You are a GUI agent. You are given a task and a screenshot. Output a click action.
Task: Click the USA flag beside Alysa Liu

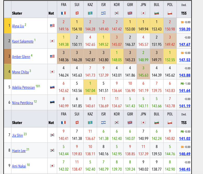coord(52,26)
